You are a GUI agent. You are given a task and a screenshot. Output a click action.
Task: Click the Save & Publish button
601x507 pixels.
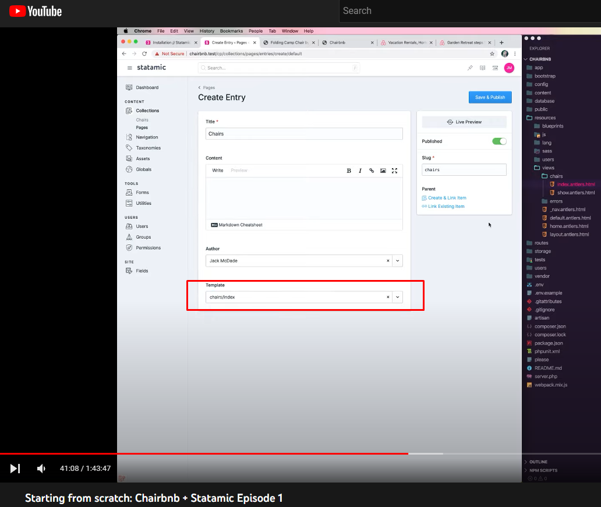(490, 97)
